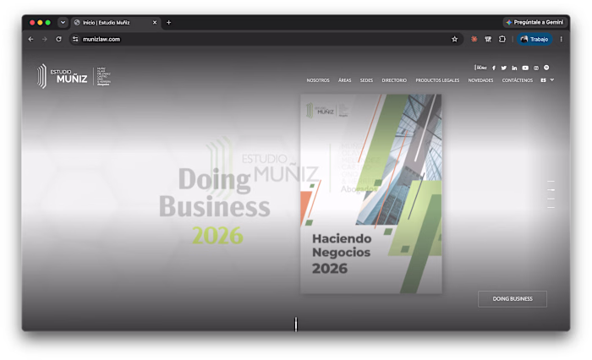Select the Inicio | Estudio Muñiz tab
This screenshot has width=592, height=360.
(x=116, y=23)
